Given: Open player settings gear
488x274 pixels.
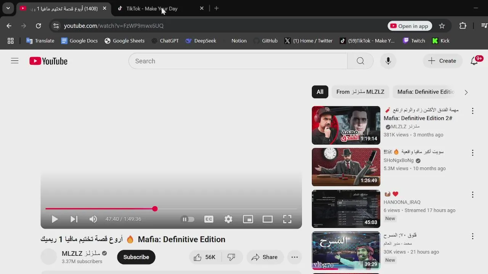Looking at the screenshot, I should point(228,219).
